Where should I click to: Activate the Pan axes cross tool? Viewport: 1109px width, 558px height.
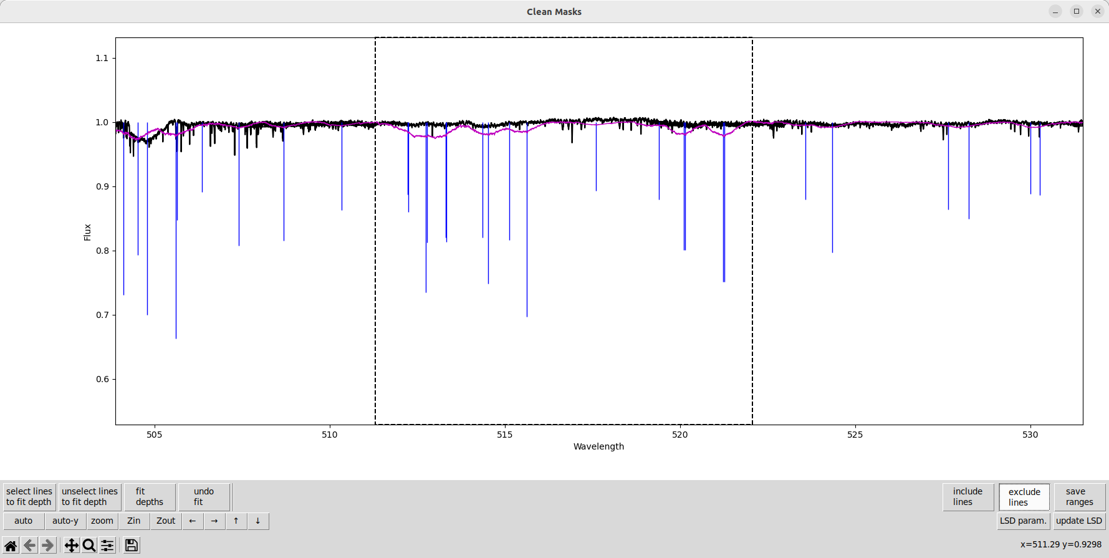pos(72,546)
